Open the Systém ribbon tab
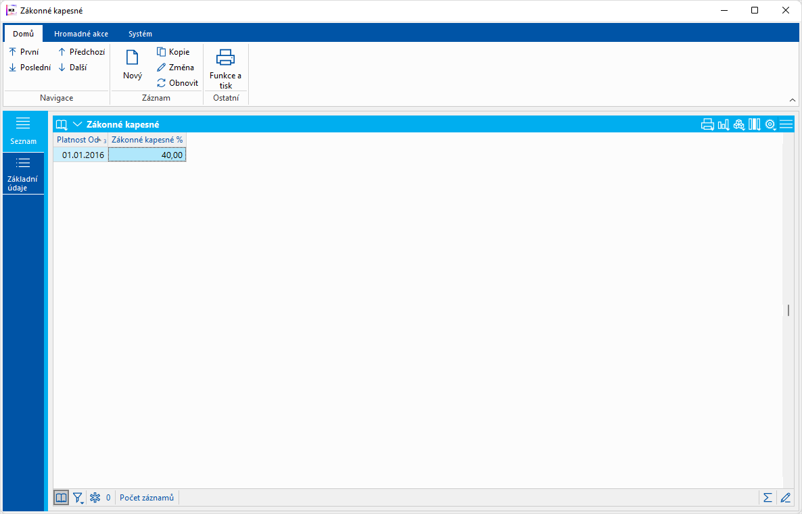The height and width of the screenshot is (514, 802). [x=140, y=34]
